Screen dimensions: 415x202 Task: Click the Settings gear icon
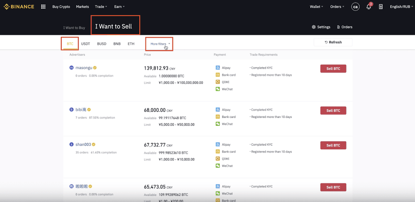point(313,27)
